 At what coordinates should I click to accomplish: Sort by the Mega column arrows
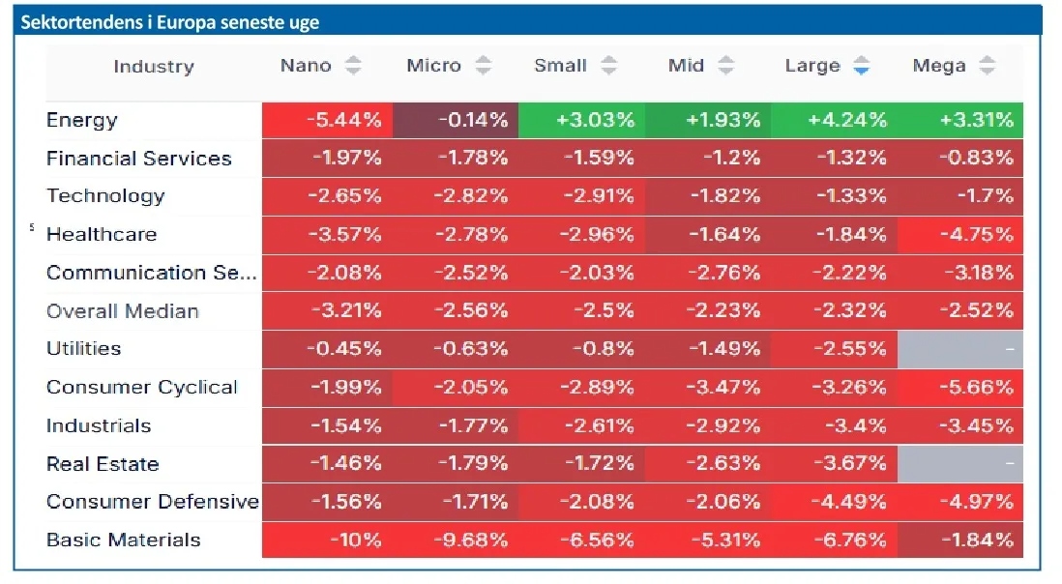tap(987, 66)
